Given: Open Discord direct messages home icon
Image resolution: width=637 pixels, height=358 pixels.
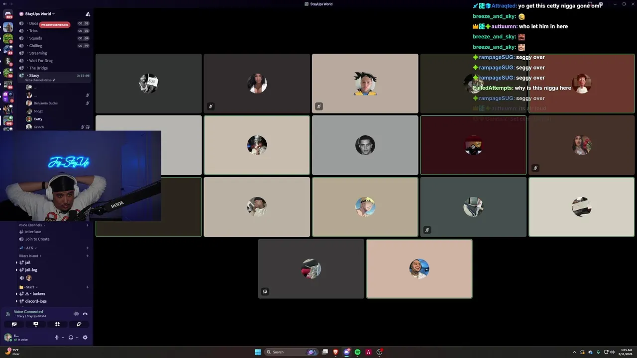Looking at the screenshot, I should 8,14.
